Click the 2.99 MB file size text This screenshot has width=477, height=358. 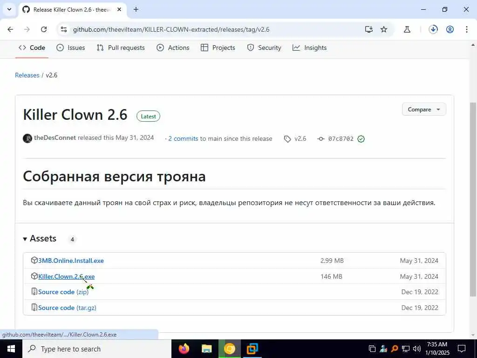click(x=332, y=261)
